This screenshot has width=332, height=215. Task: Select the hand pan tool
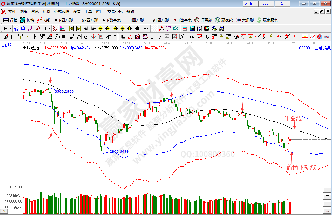[x=146, y=28]
